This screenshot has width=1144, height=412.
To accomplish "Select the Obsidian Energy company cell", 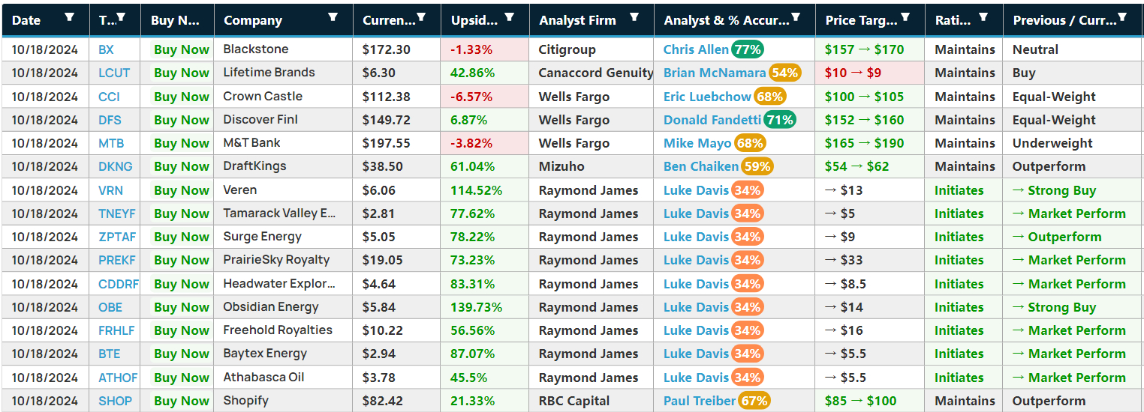I will 271,307.
